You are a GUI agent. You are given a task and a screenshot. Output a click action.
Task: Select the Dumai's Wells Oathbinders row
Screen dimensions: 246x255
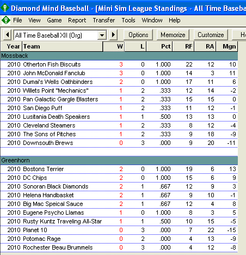[119, 82]
